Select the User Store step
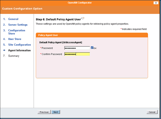The height and width of the screenshot is (119, 161). tap(14, 39)
